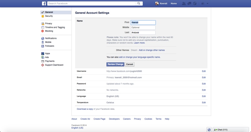Select General gears icon in sidebar
This screenshot has width=251, height=132.
(x=43, y=12)
